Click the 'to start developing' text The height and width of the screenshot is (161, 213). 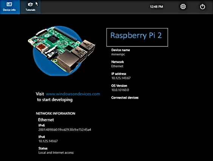(55, 100)
